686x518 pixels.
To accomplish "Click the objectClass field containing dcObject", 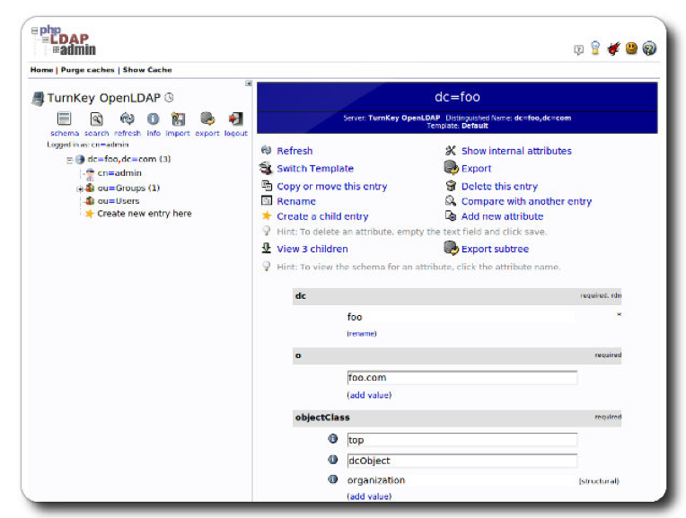I will [x=462, y=461].
